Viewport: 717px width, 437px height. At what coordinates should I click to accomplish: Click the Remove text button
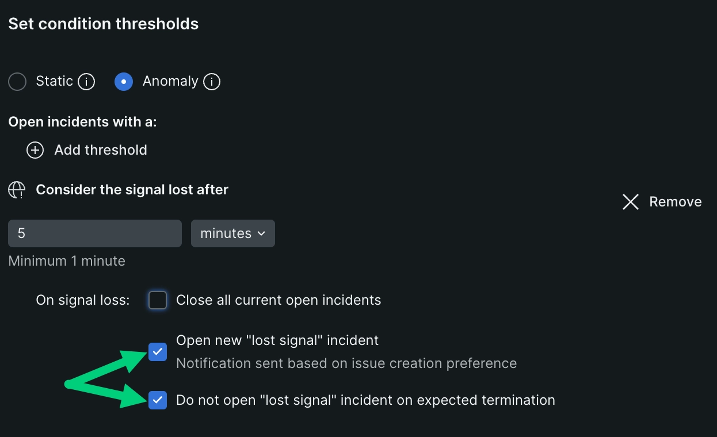coord(675,202)
